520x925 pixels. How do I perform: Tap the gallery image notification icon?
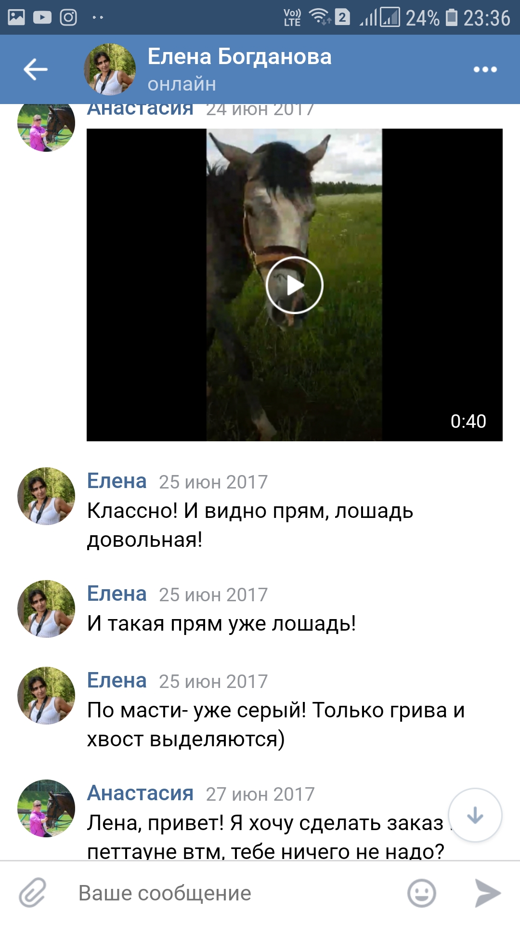tap(16, 17)
